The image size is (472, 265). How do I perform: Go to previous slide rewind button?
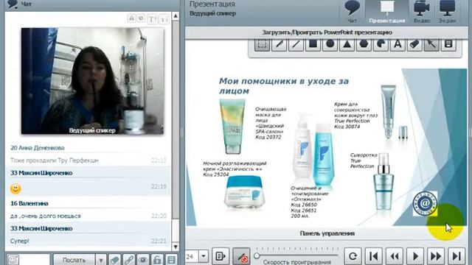click(x=395, y=256)
